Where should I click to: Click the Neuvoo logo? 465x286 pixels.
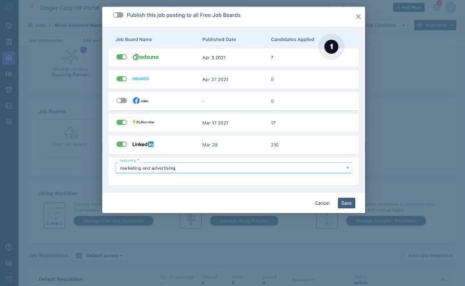141,79
